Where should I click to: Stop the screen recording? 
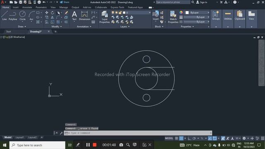pos(95,145)
